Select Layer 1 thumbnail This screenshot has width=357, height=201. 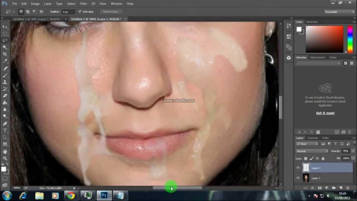(306, 178)
